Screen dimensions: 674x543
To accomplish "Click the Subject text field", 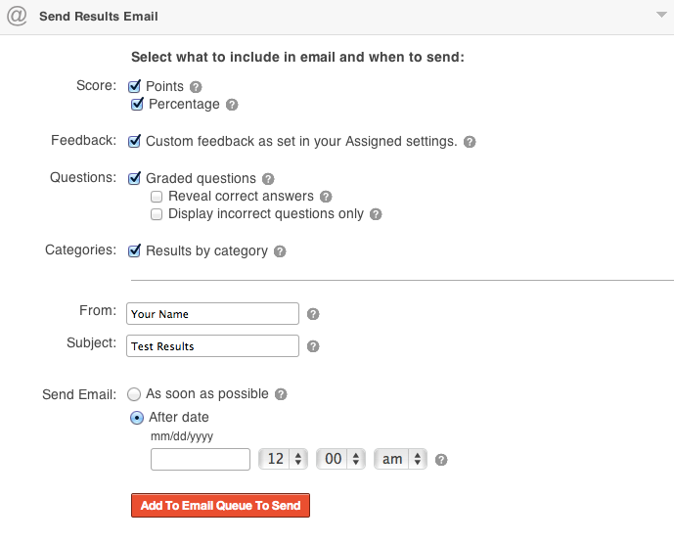I will pyautogui.click(x=212, y=345).
